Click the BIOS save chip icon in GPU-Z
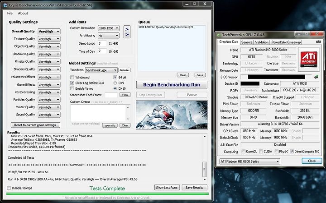Viewport: 326px width, 203px height. (x=316, y=77)
